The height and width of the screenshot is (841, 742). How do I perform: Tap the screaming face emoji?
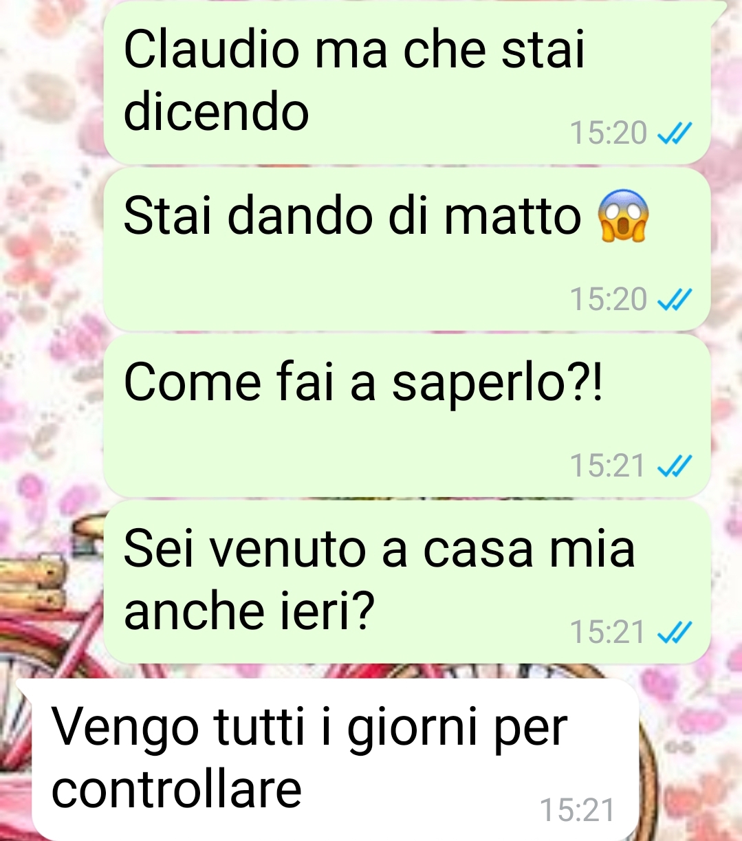(x=624, y=215)
